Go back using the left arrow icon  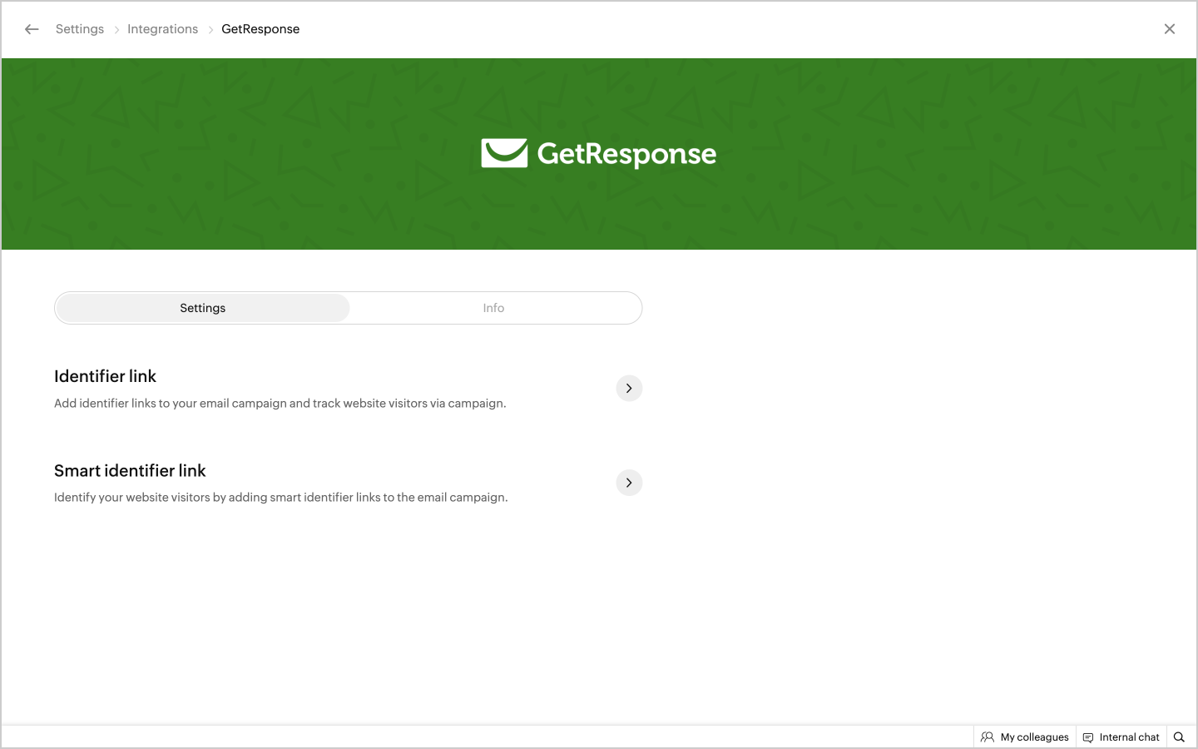pos(32,29)
